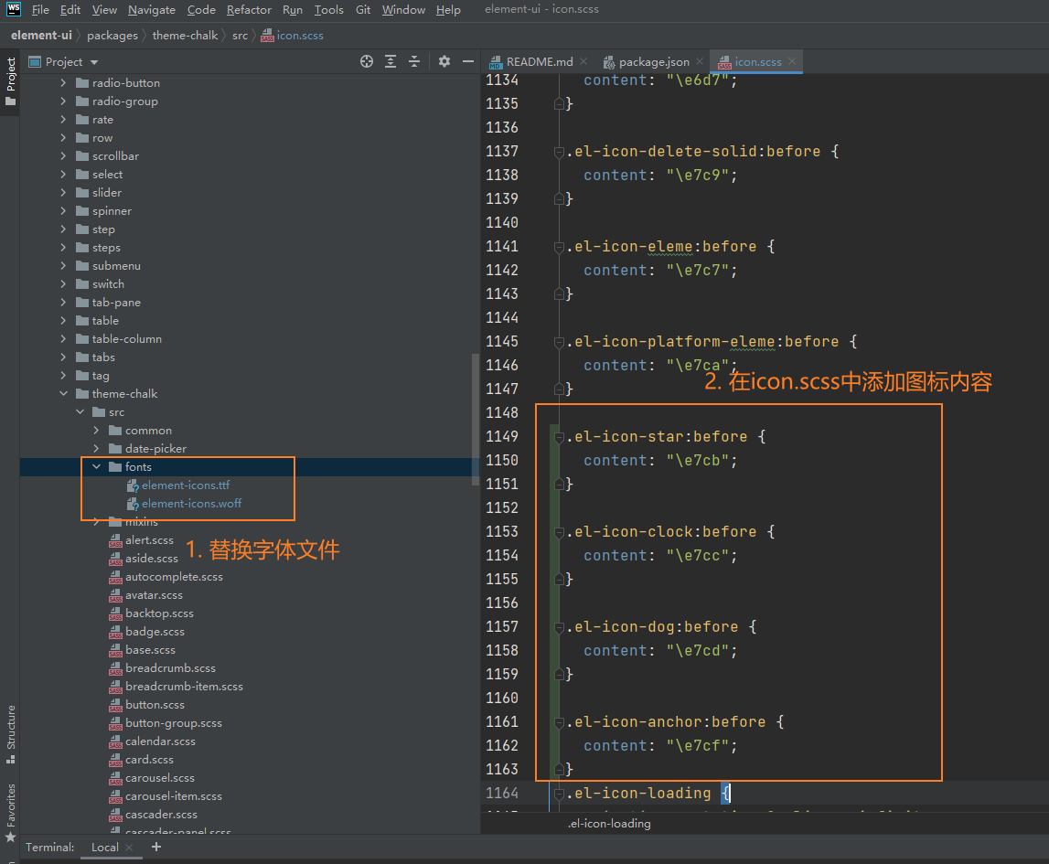Image resolution: width=1049 pixels, height=864 pixels.
Task: Click the Collapse All icon in Project panel
Action: (x=414, y=61)
